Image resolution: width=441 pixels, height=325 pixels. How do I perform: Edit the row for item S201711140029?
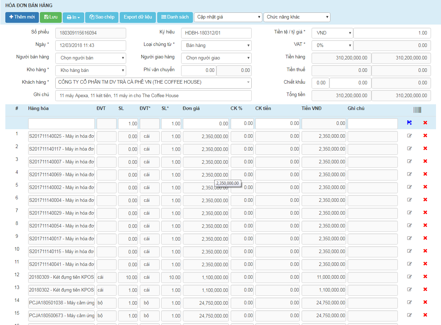click(x=409, y=213)
